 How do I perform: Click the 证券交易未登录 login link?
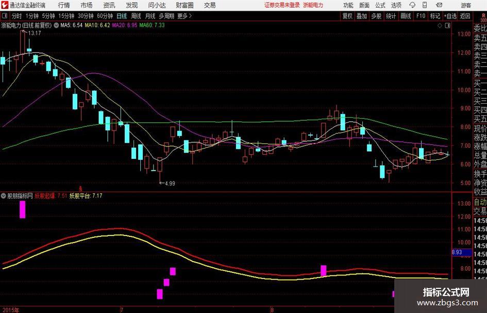(282, 5)
